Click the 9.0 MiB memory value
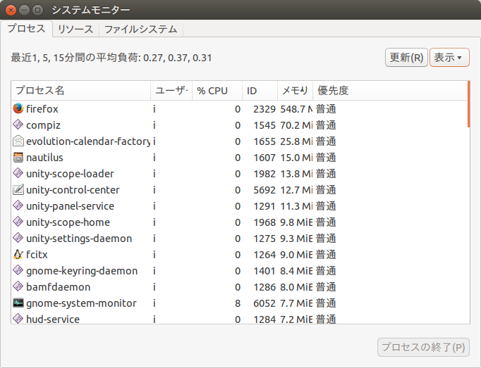481x368 pixels. (296, 255)
